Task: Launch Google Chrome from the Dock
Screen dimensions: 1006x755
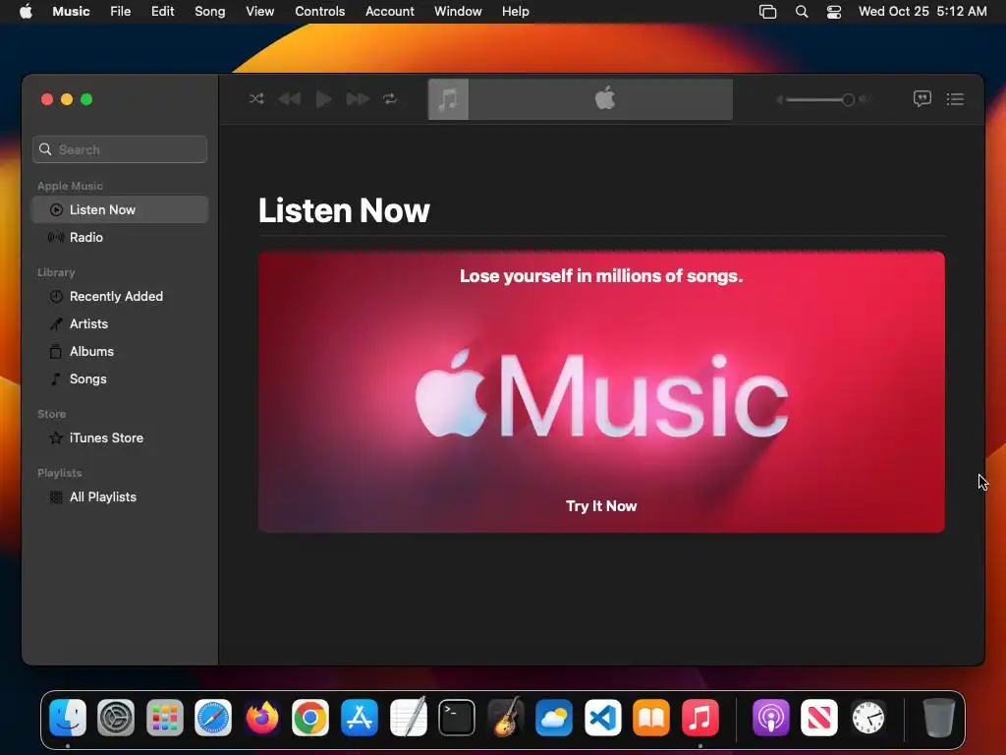Action: (x=310, y=717)
